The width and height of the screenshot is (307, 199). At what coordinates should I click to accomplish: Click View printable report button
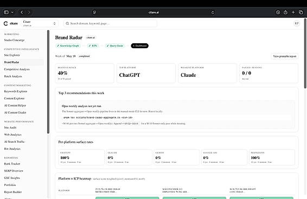pyautogui.click(x=284, y=56)
